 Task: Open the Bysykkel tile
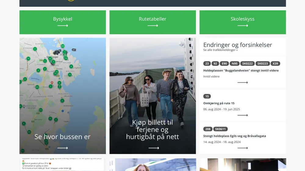pyautogui.click(x=63, y=22)
